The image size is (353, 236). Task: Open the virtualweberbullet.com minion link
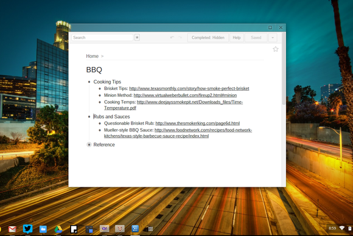click(185, 95)
